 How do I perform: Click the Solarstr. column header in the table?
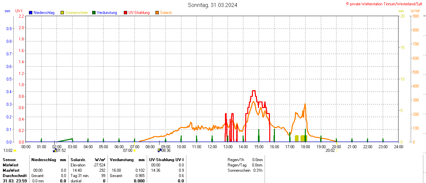pyautogui.click(x=78, y=160)
